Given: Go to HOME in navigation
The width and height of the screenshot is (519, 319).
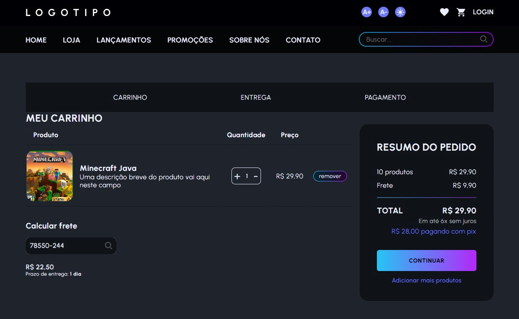Looking at the screenshot, I should click(36, 40).
